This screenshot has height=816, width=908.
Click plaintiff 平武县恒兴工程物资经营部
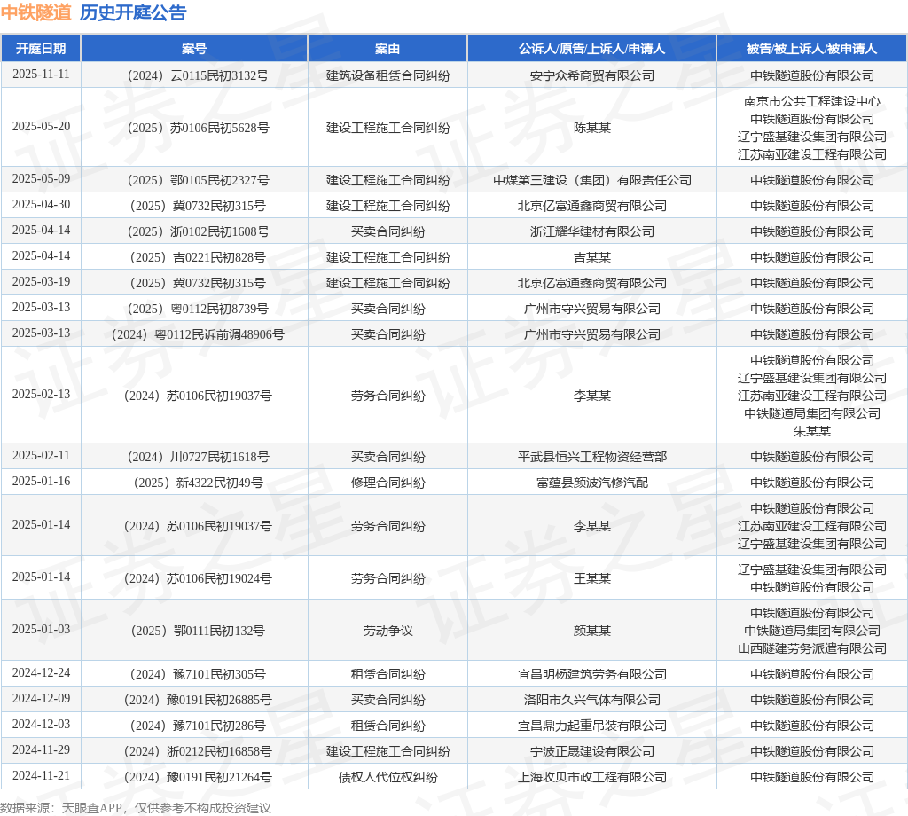[x=592, y=457]
